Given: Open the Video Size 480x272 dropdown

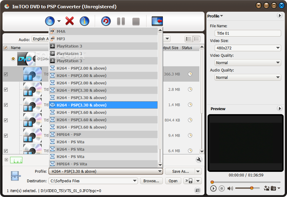Looking at the screenshot, I should click(248, 48).
